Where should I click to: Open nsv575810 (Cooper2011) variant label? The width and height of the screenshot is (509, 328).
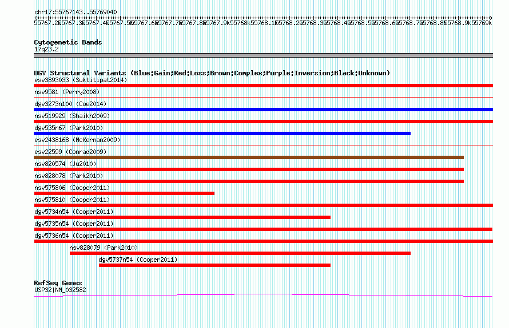[72, 200]
